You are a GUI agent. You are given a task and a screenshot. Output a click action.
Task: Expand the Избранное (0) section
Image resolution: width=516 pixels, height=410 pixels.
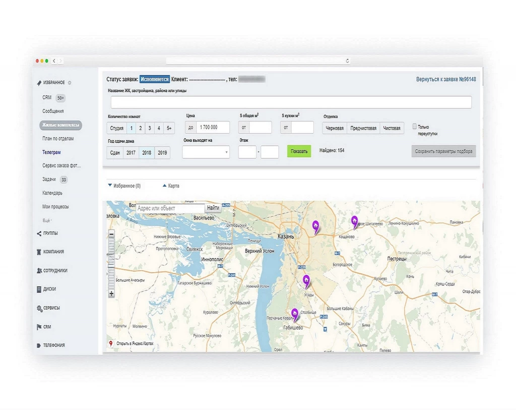coord(124,186)
